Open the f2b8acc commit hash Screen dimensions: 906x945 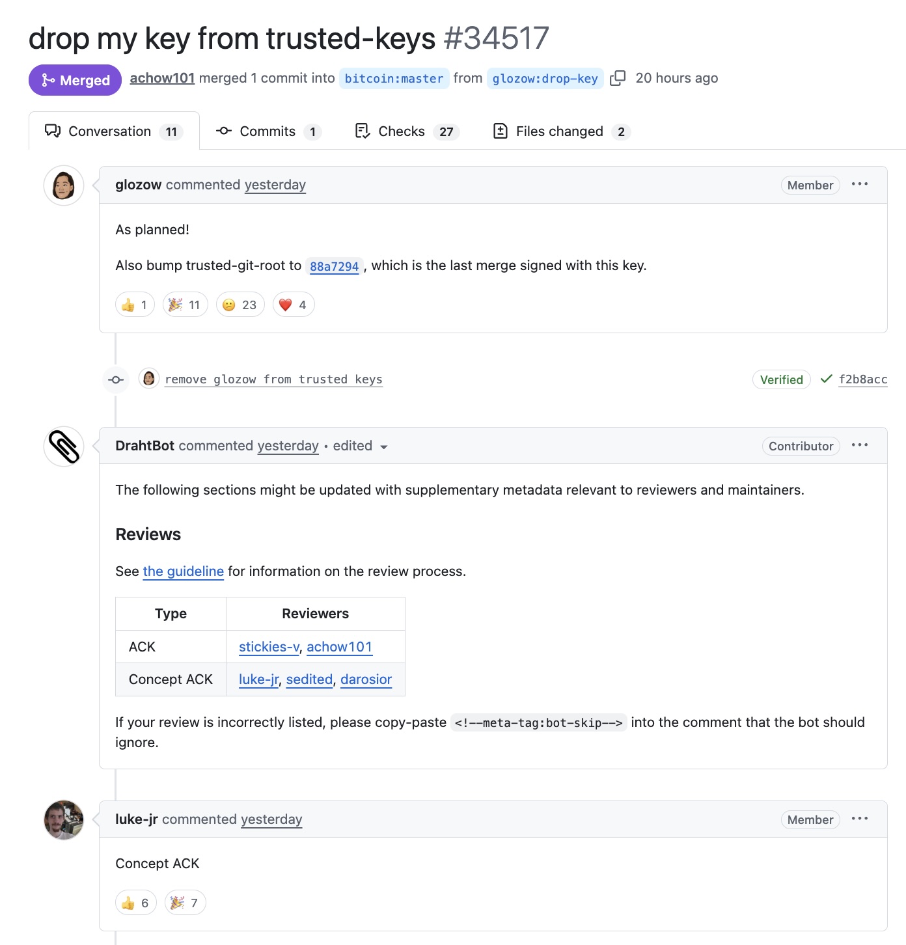click(x=862, y=379)
